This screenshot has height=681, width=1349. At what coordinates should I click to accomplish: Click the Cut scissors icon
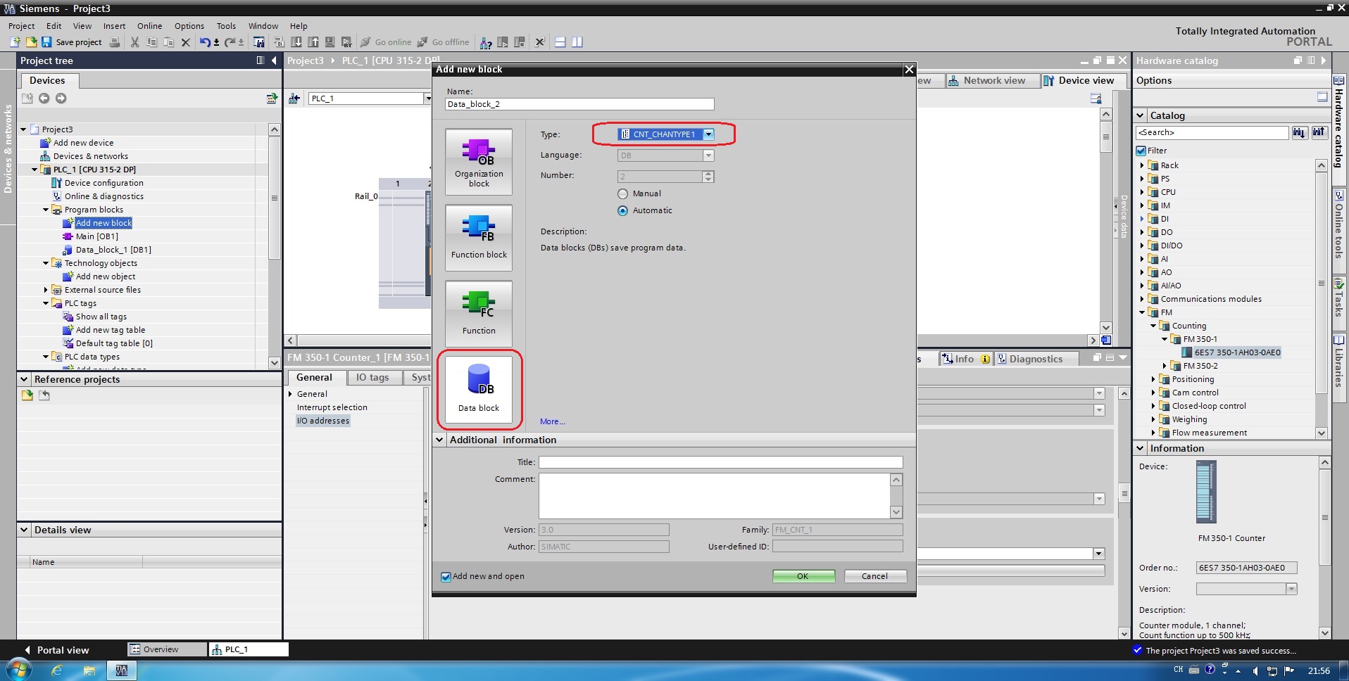(134, 42)
